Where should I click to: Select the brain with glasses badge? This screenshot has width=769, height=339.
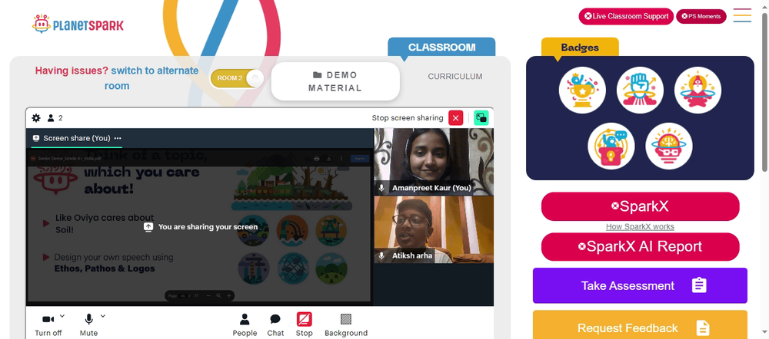click(x=669, y=146)
